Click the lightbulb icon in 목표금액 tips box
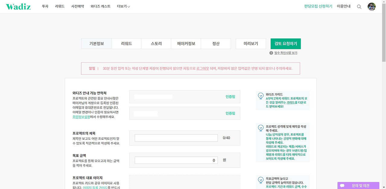 (x=261, y=180)
